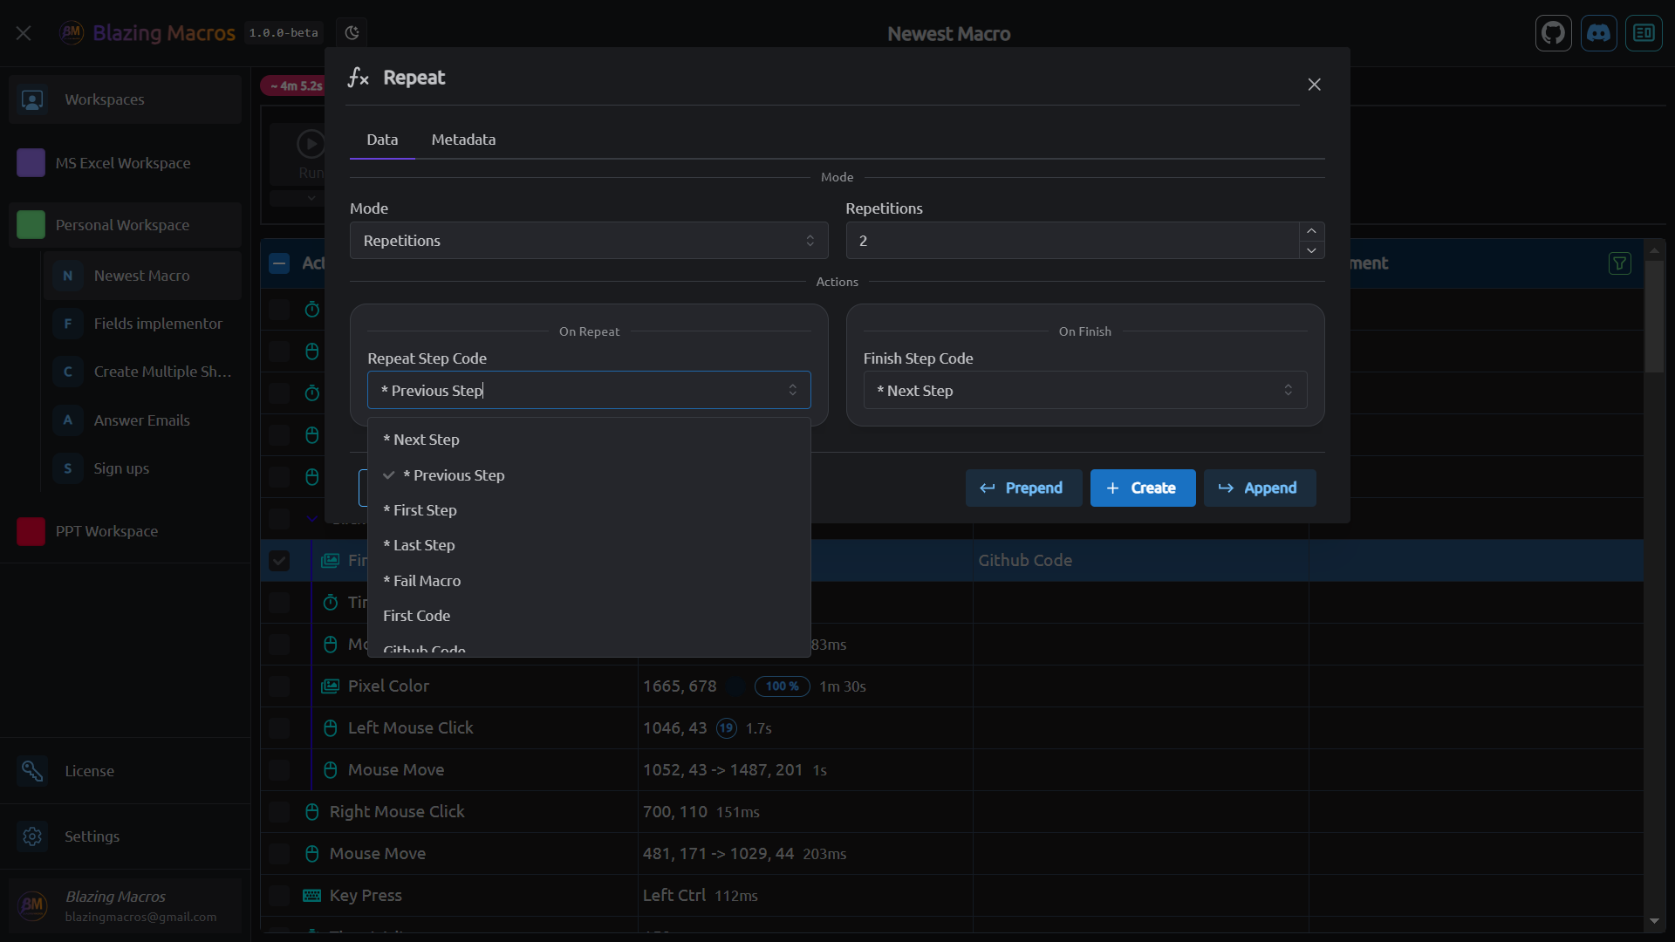Image resolution: width=1675 pixels, height=942 pixels.
Task: Click the Create Multiple Sh... C badge
Action: [x=67, y=372]
